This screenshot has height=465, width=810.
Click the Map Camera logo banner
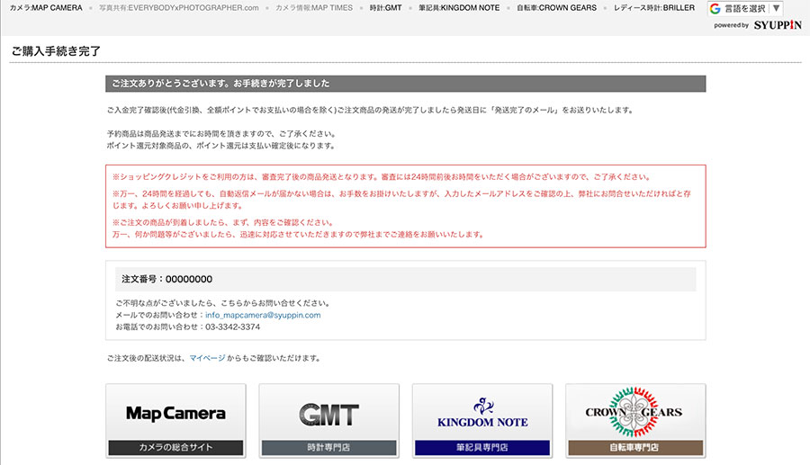[175, 413]
